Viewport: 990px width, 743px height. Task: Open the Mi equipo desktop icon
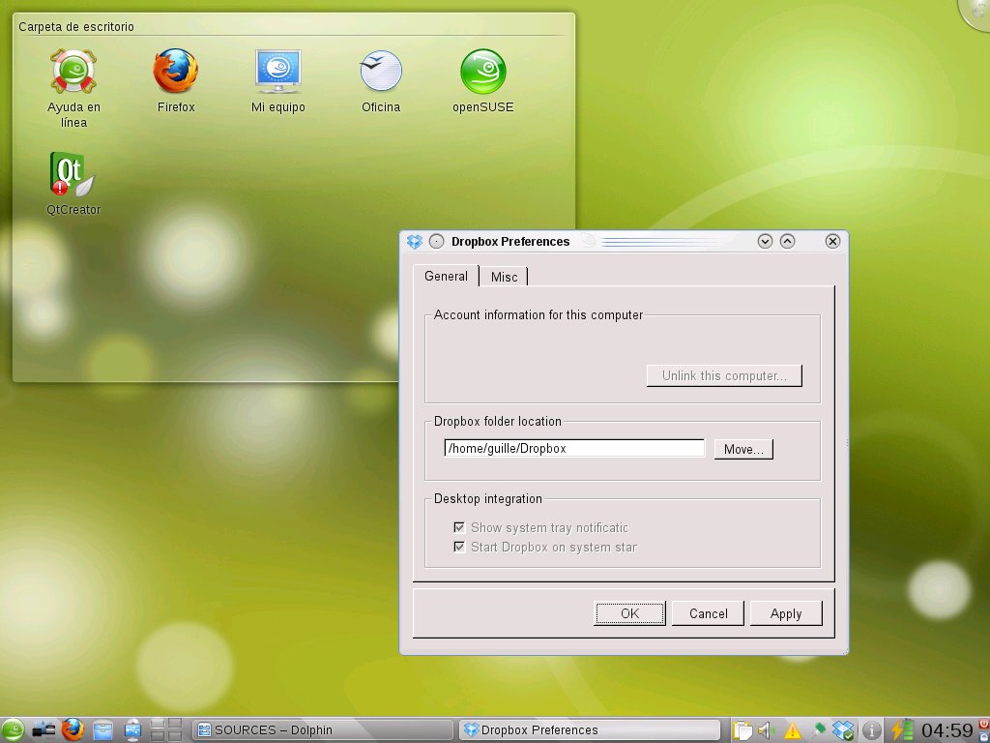point(277,81)
